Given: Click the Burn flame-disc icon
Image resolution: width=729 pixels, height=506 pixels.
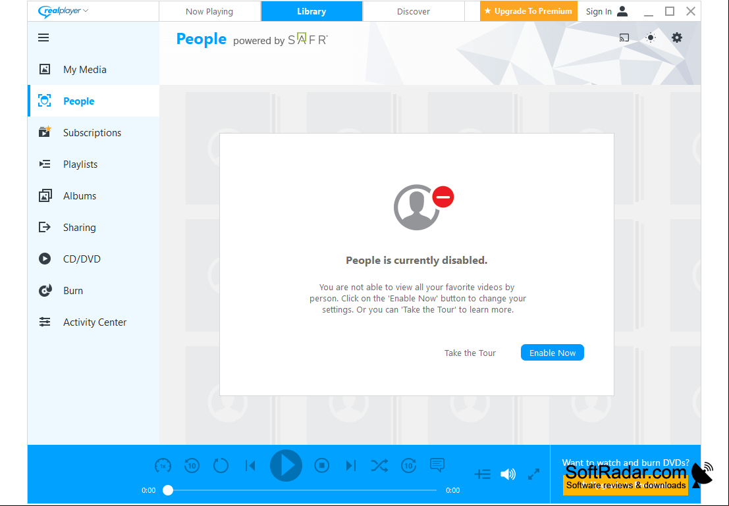Looking at the screenshot, I should pos(45,290).
